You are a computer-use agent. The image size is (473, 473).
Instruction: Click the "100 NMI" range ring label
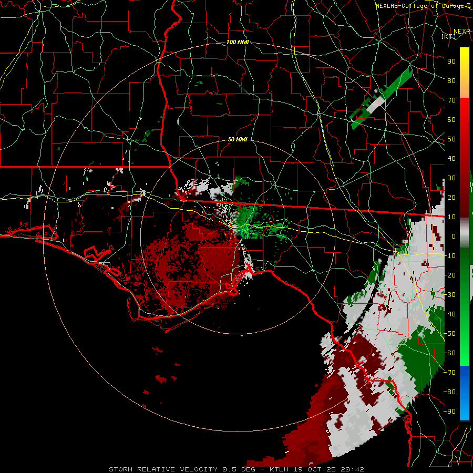[x=238, y=42]
